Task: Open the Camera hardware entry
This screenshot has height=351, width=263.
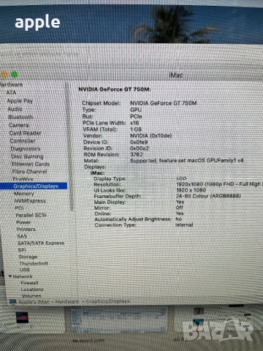Action: (19, 125)
